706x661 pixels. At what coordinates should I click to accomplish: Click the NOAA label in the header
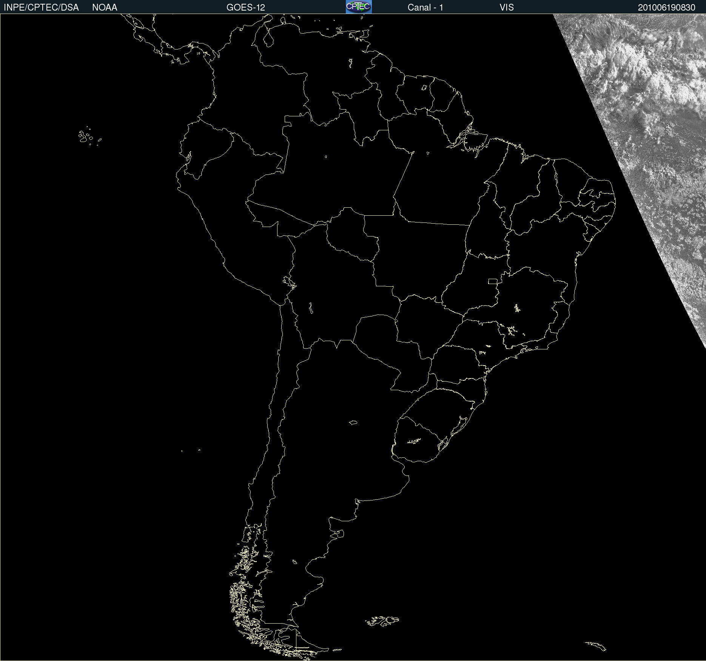pos(105,8)
